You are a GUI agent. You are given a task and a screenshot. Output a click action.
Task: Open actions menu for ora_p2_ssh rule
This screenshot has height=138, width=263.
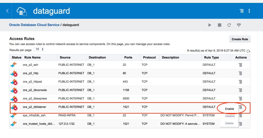240,65
